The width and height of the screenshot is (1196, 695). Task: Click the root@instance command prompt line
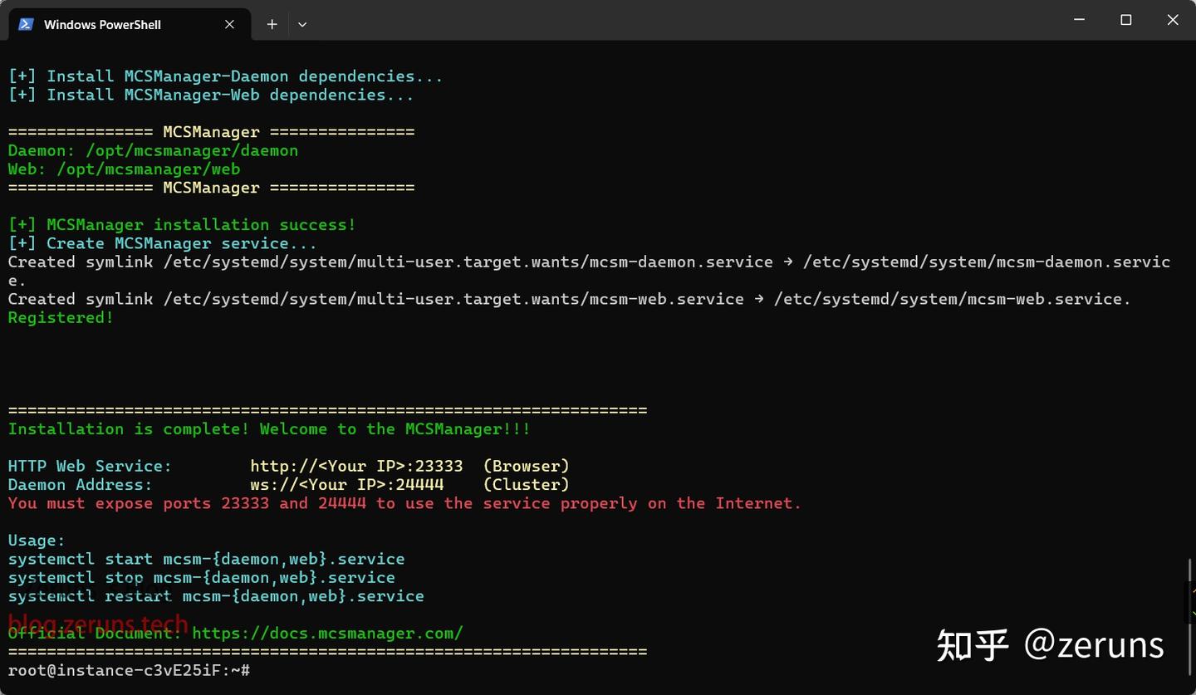(x=129, y=670)
